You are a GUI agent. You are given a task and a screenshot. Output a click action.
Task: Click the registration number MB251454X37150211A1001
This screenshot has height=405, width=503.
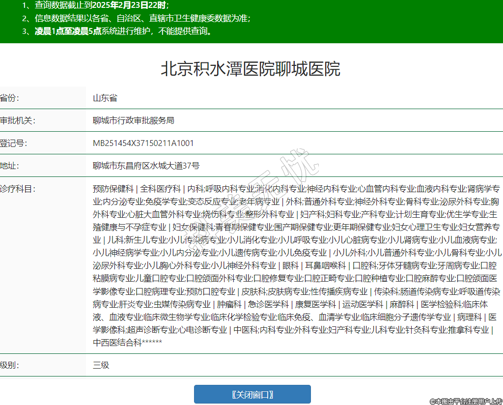pyautogui.click(x=143, y=143)
